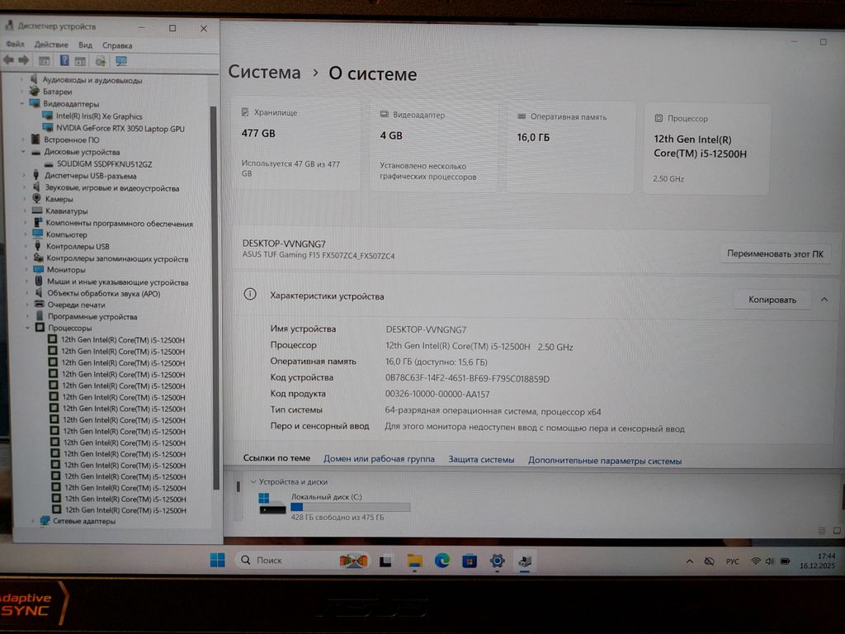Click the Back arrow in Device Manager toolbar
845x634 pixels.
pyautogui.click(x=8, y=60)
